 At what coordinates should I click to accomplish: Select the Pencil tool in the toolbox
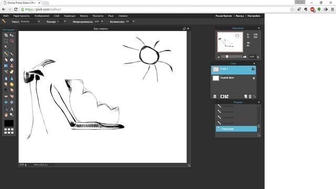pyautogui.click(x=6, y=54)
